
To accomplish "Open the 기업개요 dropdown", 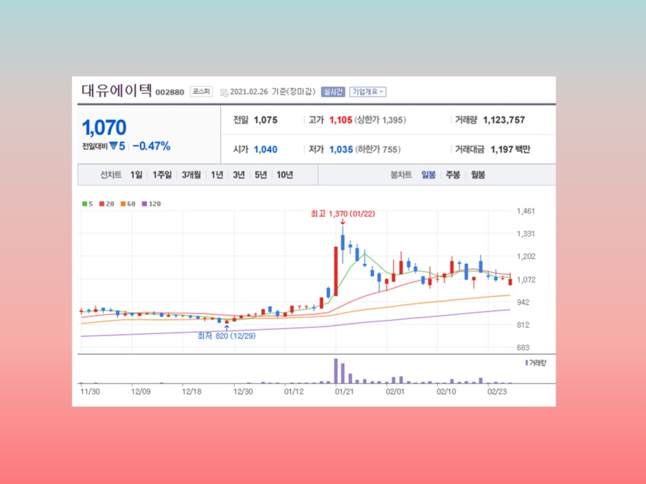I will (x=368, y=92).
